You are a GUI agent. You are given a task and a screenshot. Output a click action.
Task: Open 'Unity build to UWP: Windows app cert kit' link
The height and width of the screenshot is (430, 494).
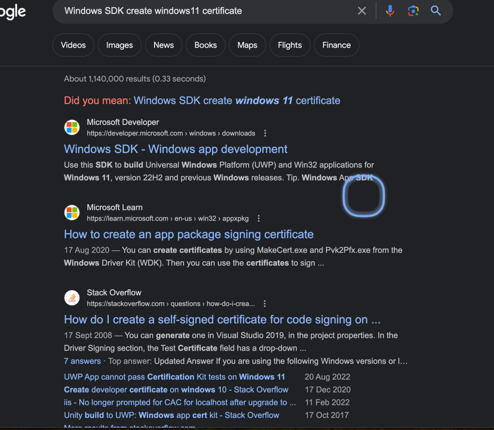171,415
